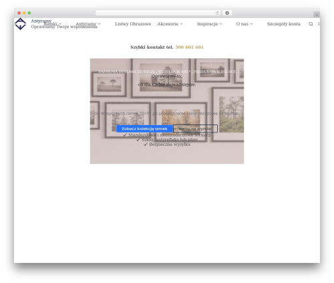
Task: Open the O nas menu item
Action: (242, 24)
